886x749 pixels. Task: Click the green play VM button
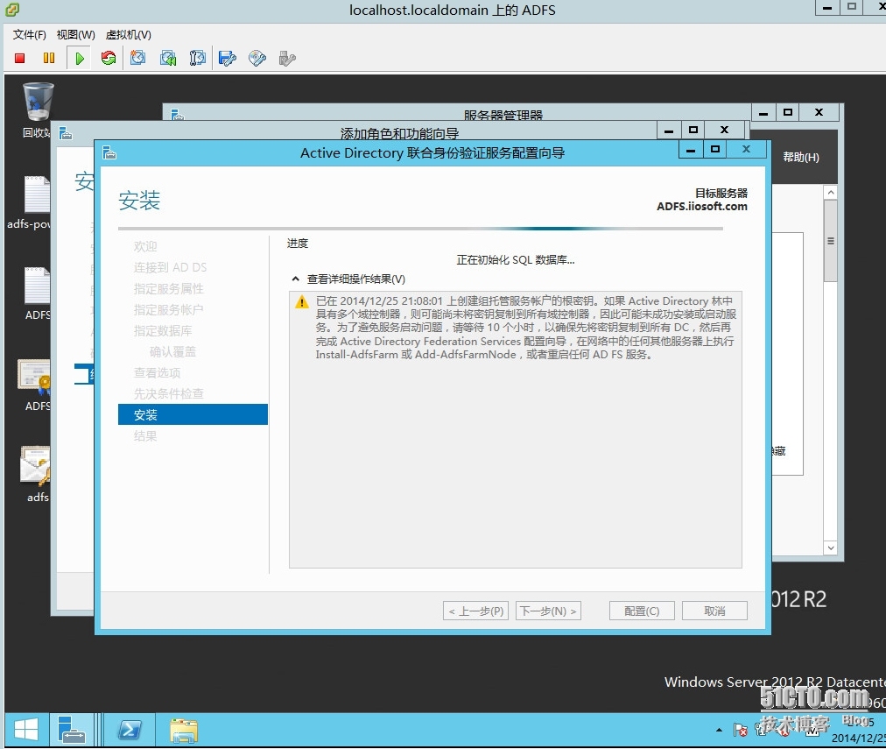pyautogui.click(x=79, y=58)
